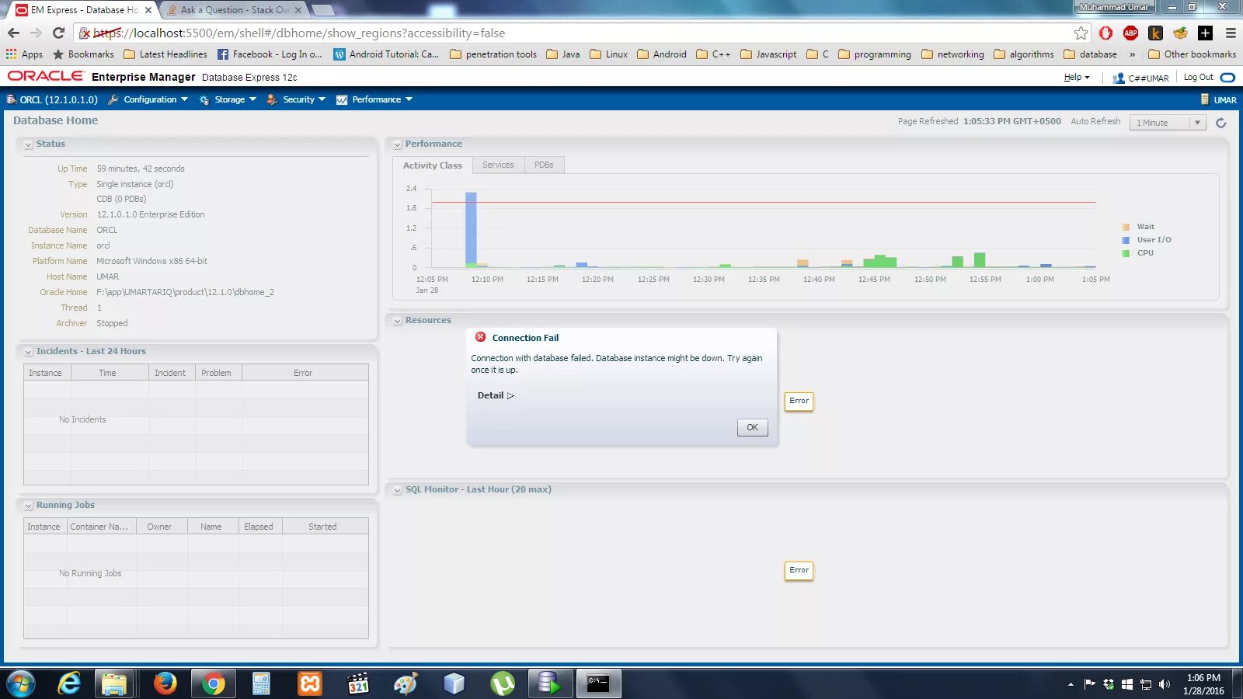1243x699 pixels.
Task: Open Internet Explorer from taskbar
Action: (69, 683)
